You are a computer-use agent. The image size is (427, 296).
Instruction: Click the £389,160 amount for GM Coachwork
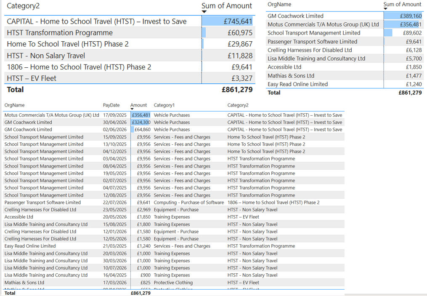click(411, 16)
